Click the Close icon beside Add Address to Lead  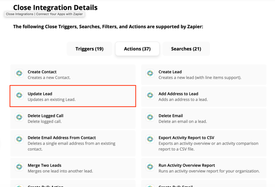(150, 95)
